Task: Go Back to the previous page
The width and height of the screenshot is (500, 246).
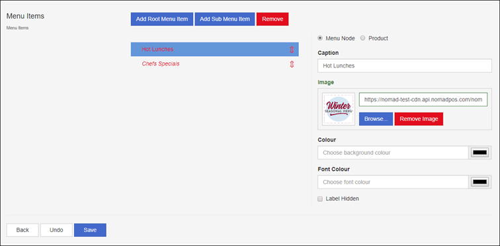Action: coord(22,230)
